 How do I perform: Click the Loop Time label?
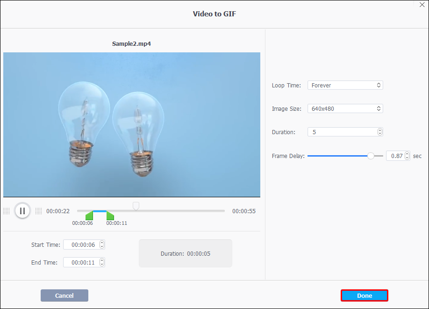click(286, 86)
